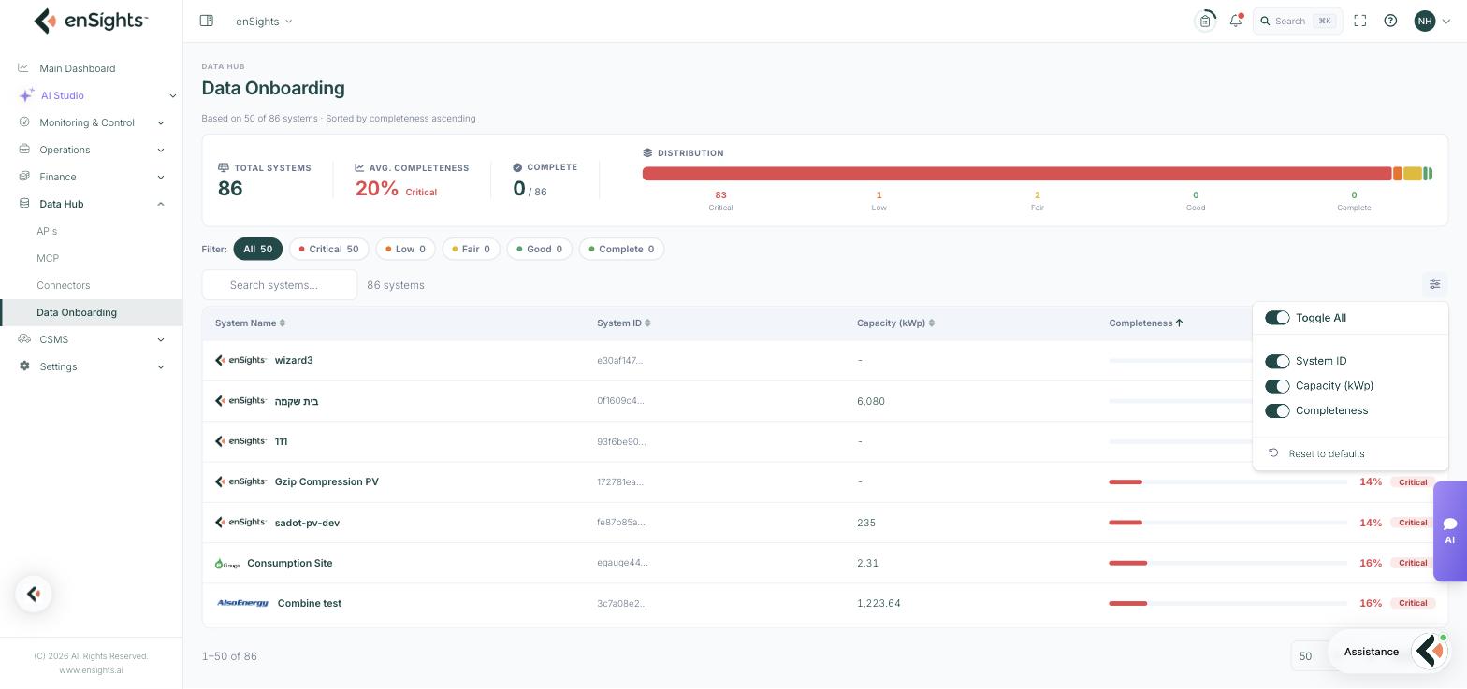This screenshot has width=1467, height=689.
Task: Focus the Search systems input
Action: (279, 284)
